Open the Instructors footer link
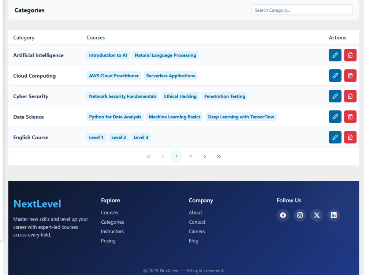Image resolution: width=366 pixels, height=275 pixels. [x=112, y=231]
